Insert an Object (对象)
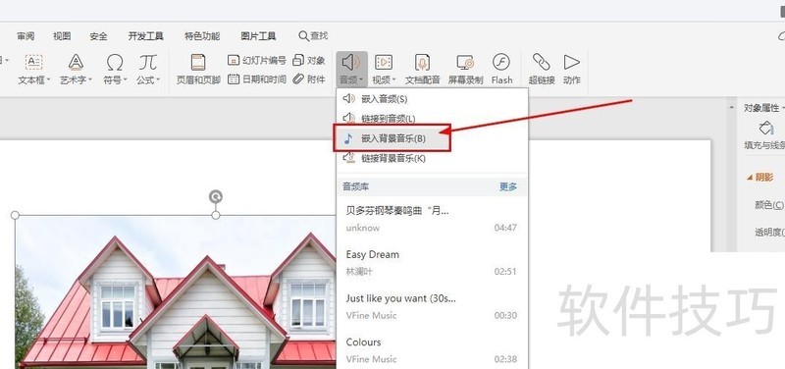The height and width of the screenshot is (369, 785). tap(309, 61)
